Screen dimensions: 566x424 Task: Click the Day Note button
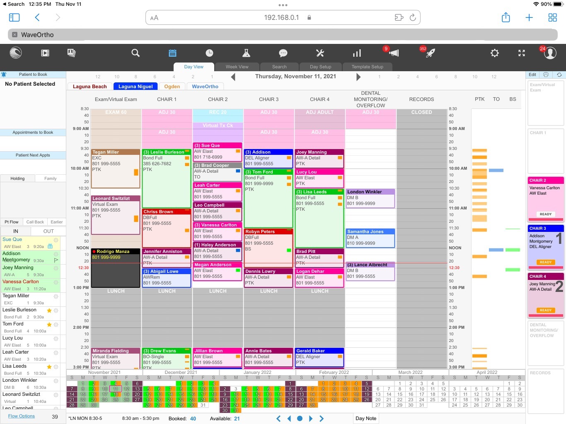point(366,418)
